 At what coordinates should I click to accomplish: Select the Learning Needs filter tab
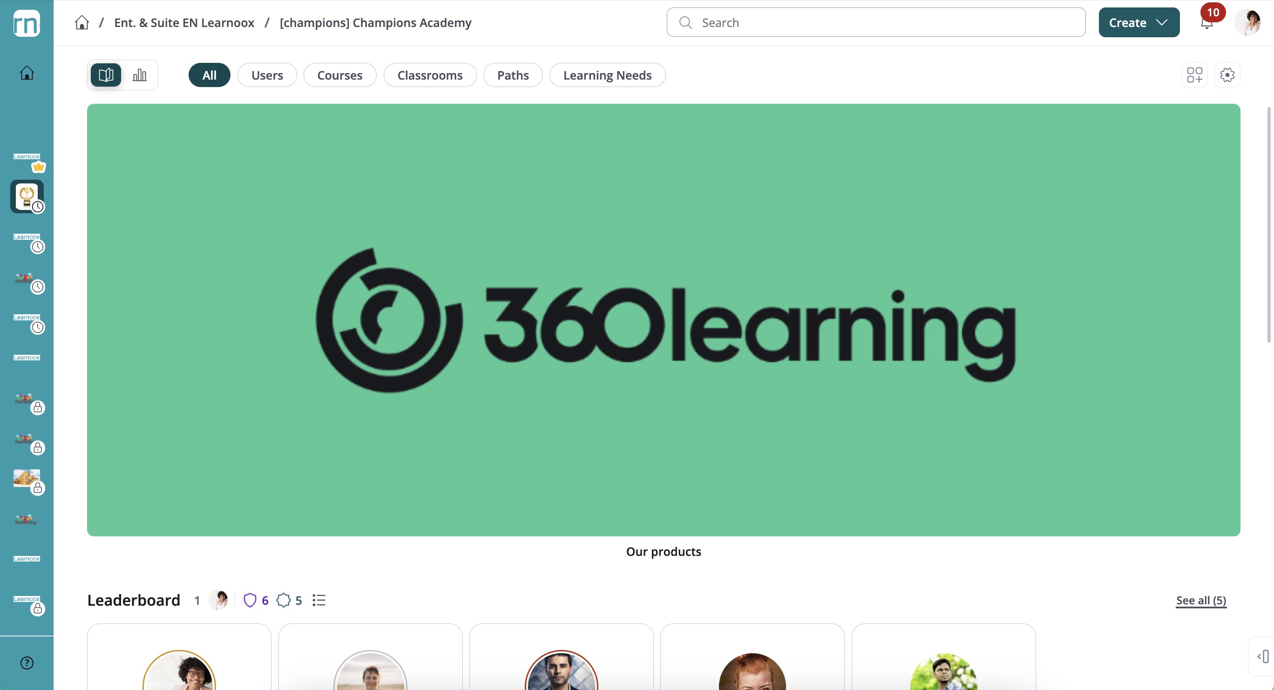pyautogui.click(x=607, y=75)
